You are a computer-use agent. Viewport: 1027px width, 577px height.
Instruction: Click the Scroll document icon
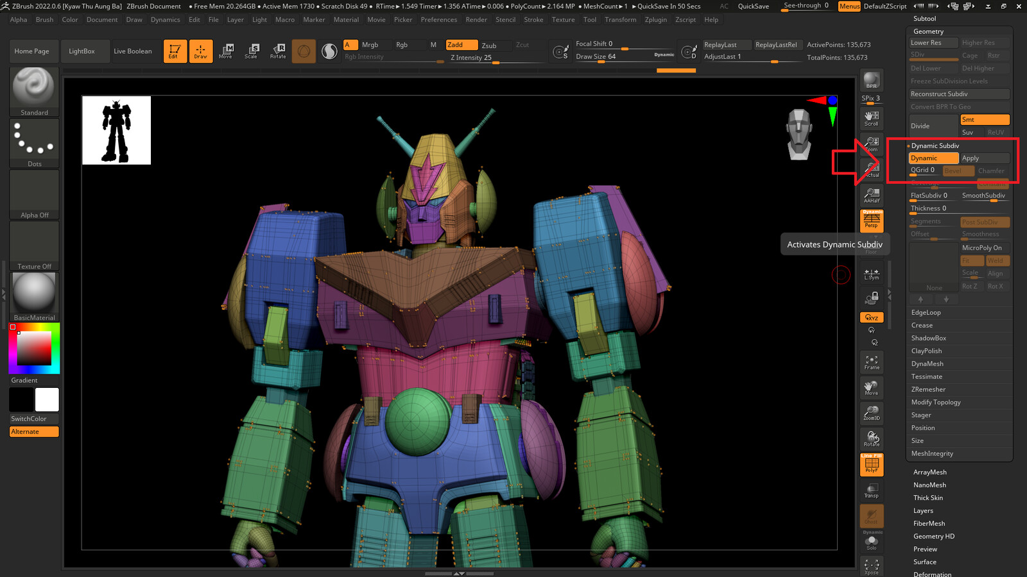coord(872,119)
